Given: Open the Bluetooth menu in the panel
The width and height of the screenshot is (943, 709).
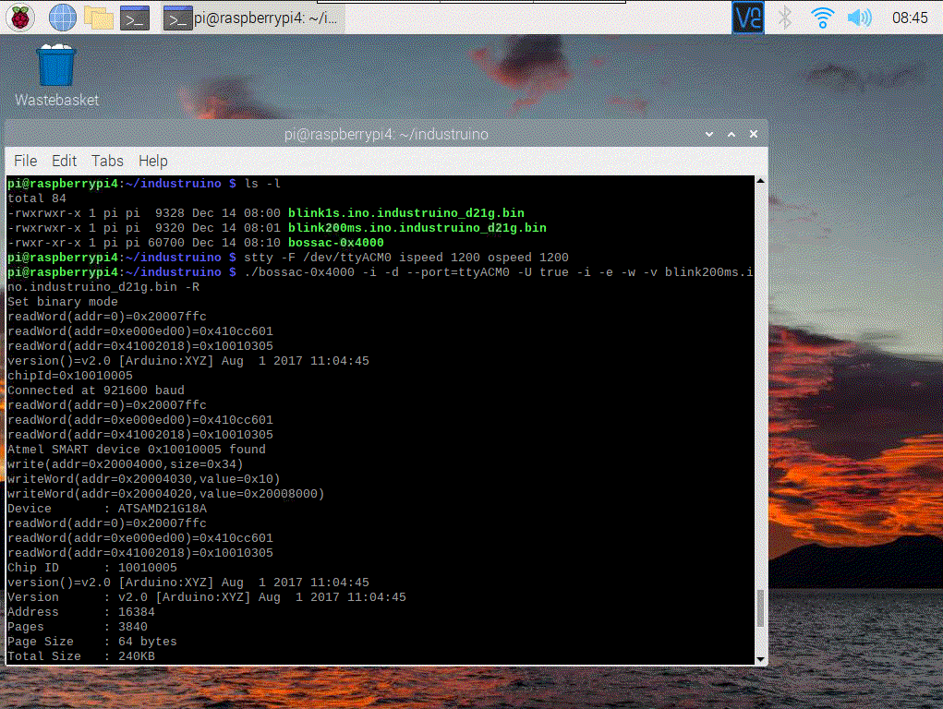Looking at the screenshot, I should pyautogui.click(x=785, y=17).
